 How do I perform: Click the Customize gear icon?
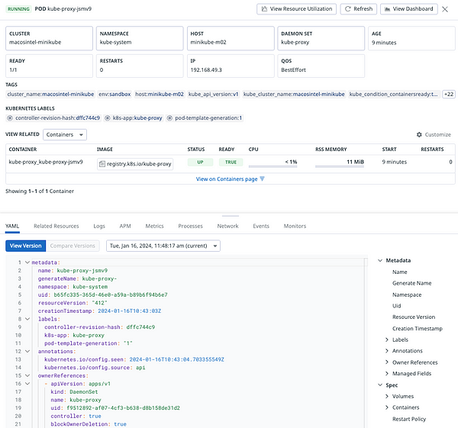click(419, 134)
